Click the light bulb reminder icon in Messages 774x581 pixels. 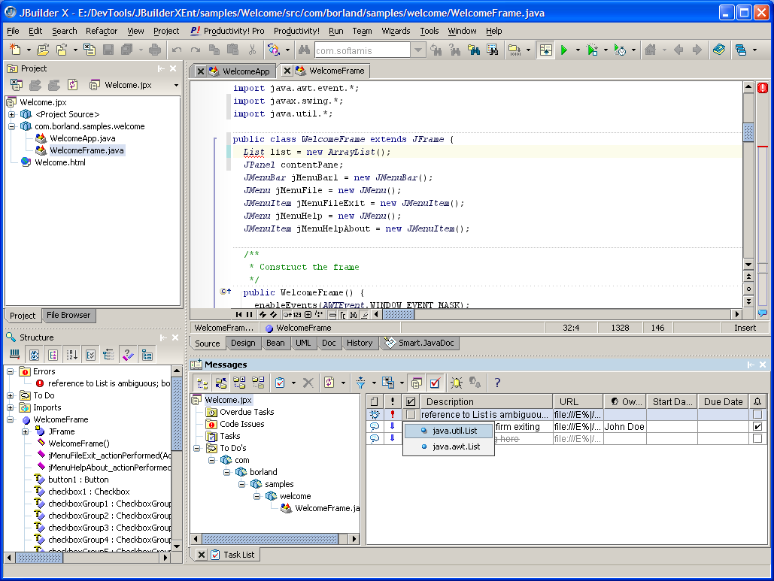(x=456, y=383)
